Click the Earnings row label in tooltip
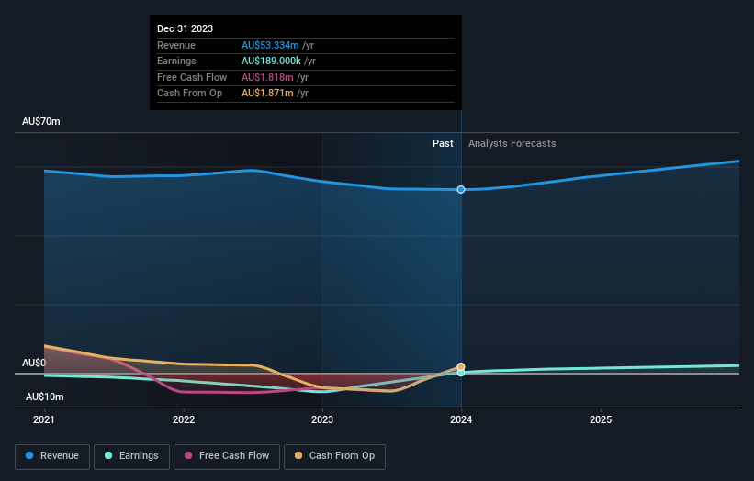 click(x=176, y=61)
